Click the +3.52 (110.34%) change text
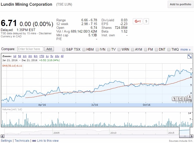194x143 pixels. point(49,60)
